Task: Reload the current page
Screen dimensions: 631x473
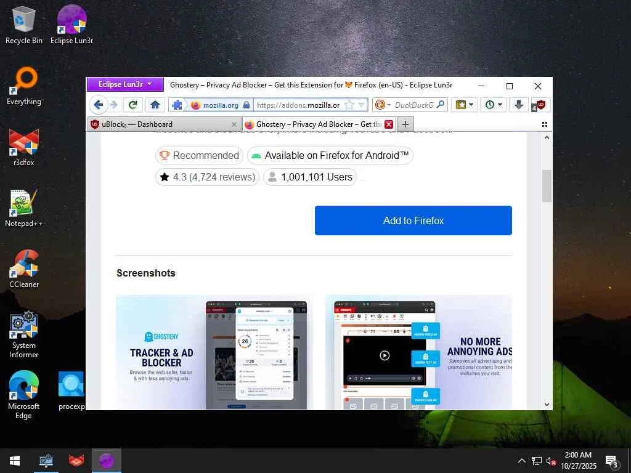Action: click(x=132, y=105)
